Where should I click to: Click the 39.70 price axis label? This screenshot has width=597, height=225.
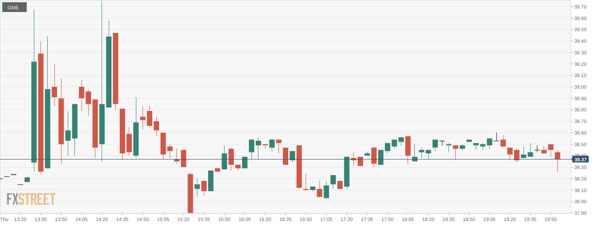pyautogui.click(x=580, y=7)
